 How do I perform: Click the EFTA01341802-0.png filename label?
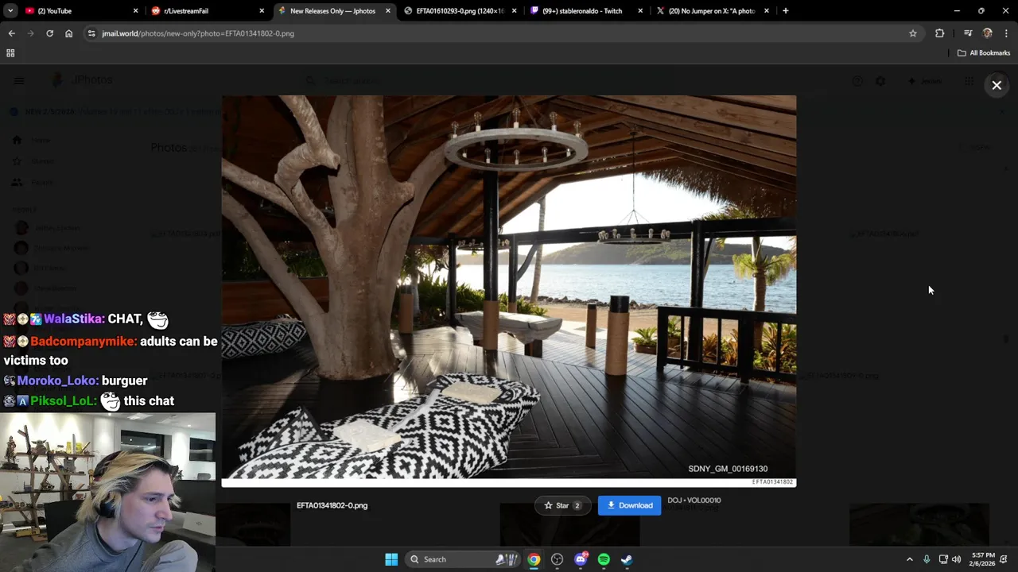pyautogui.click(x=332, y=505)
